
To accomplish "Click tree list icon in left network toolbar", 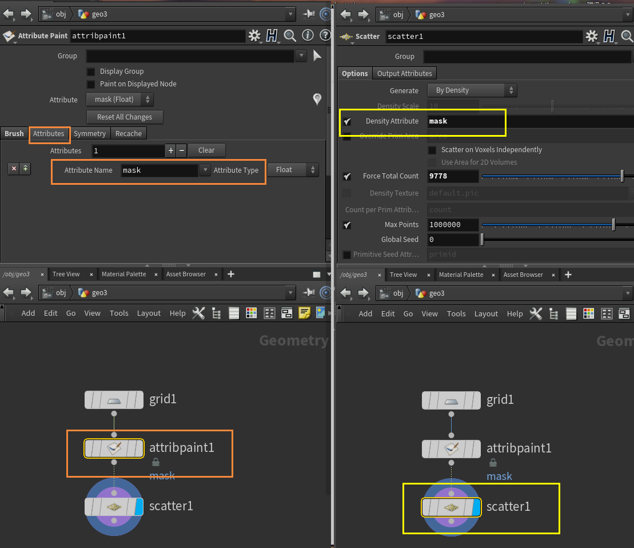I will click(x=216, y=313).
